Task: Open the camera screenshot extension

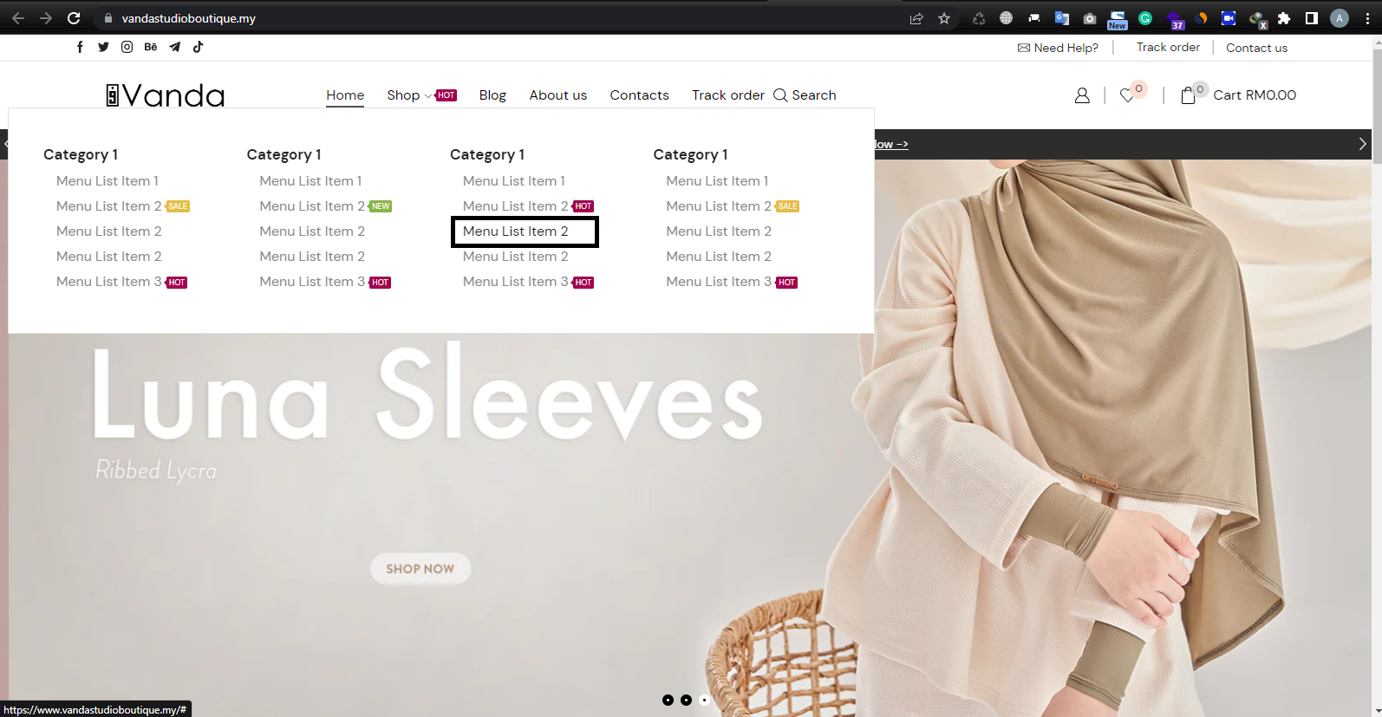Action: click(x=1090, y=18)
